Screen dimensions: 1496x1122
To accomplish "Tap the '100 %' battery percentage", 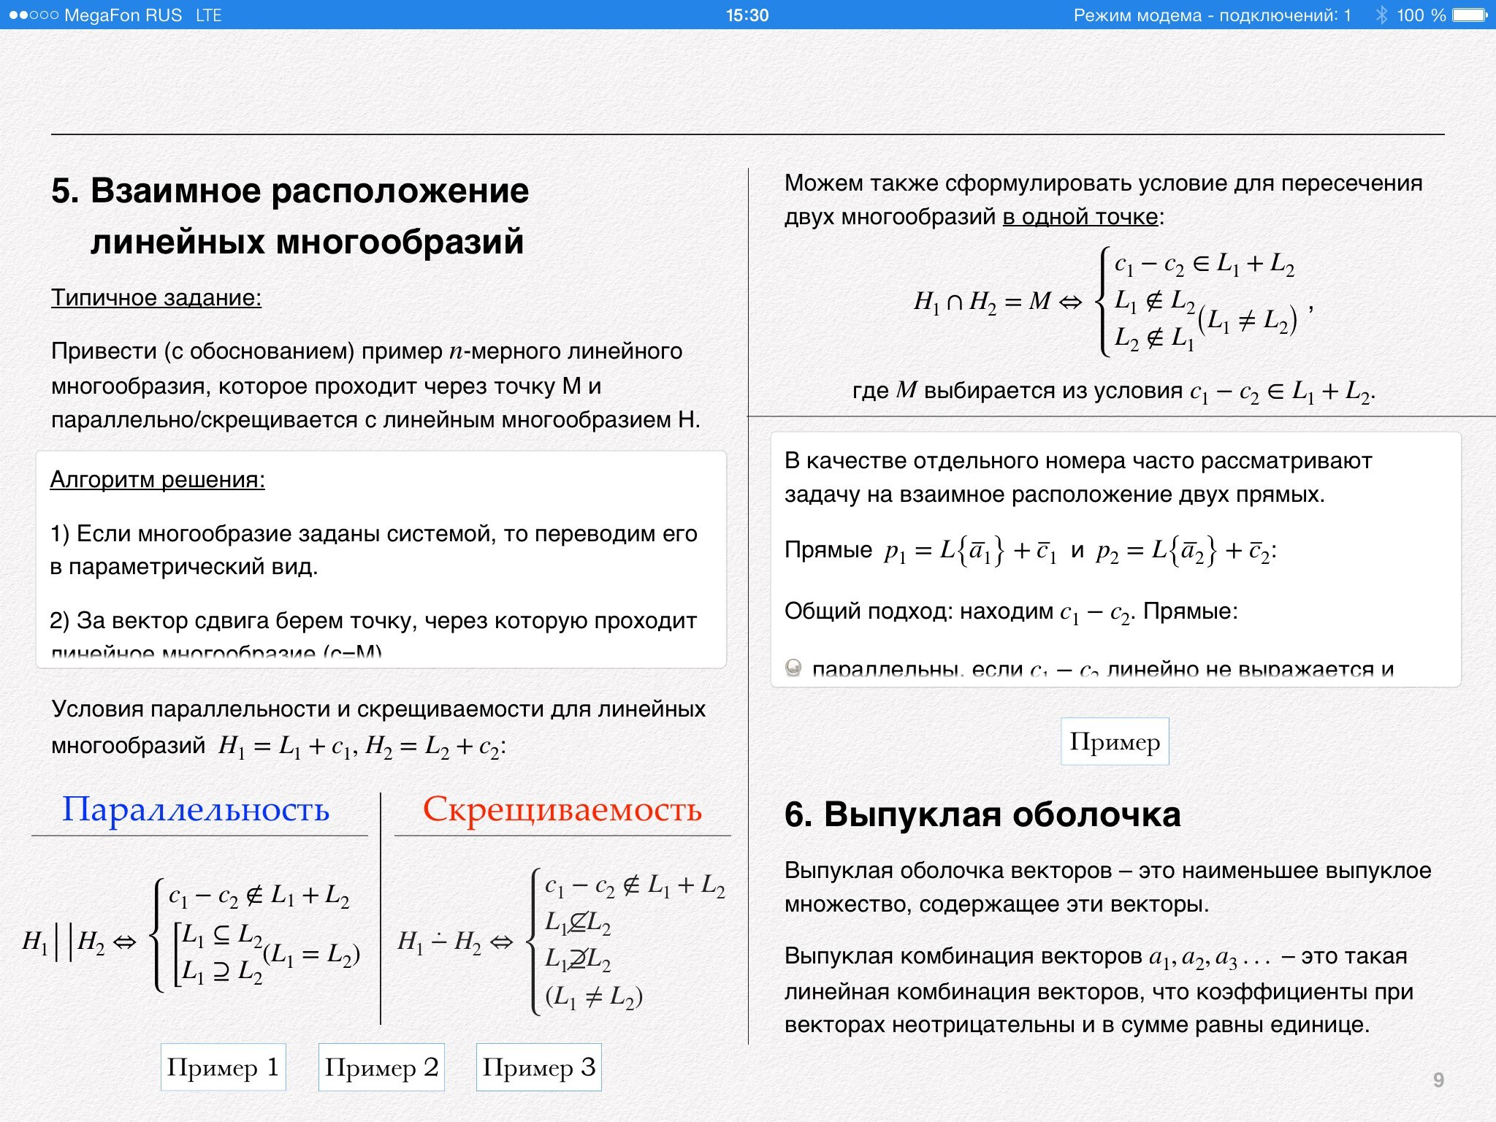I will click(x=1421, y=15).
